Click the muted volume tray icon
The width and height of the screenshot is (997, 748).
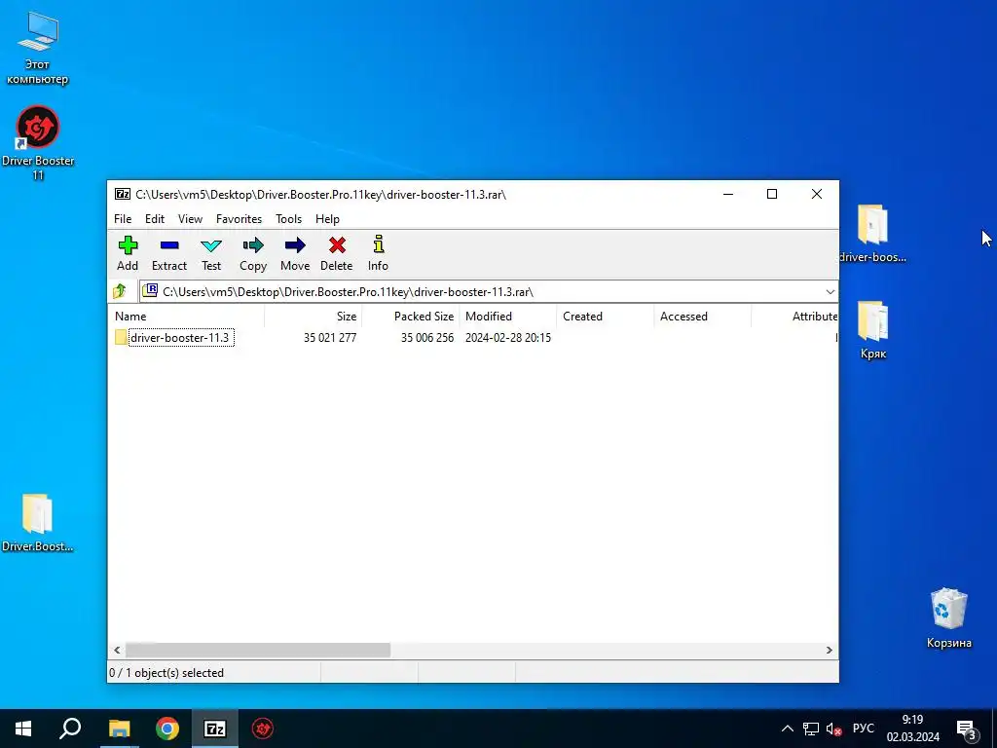point(833,729)
